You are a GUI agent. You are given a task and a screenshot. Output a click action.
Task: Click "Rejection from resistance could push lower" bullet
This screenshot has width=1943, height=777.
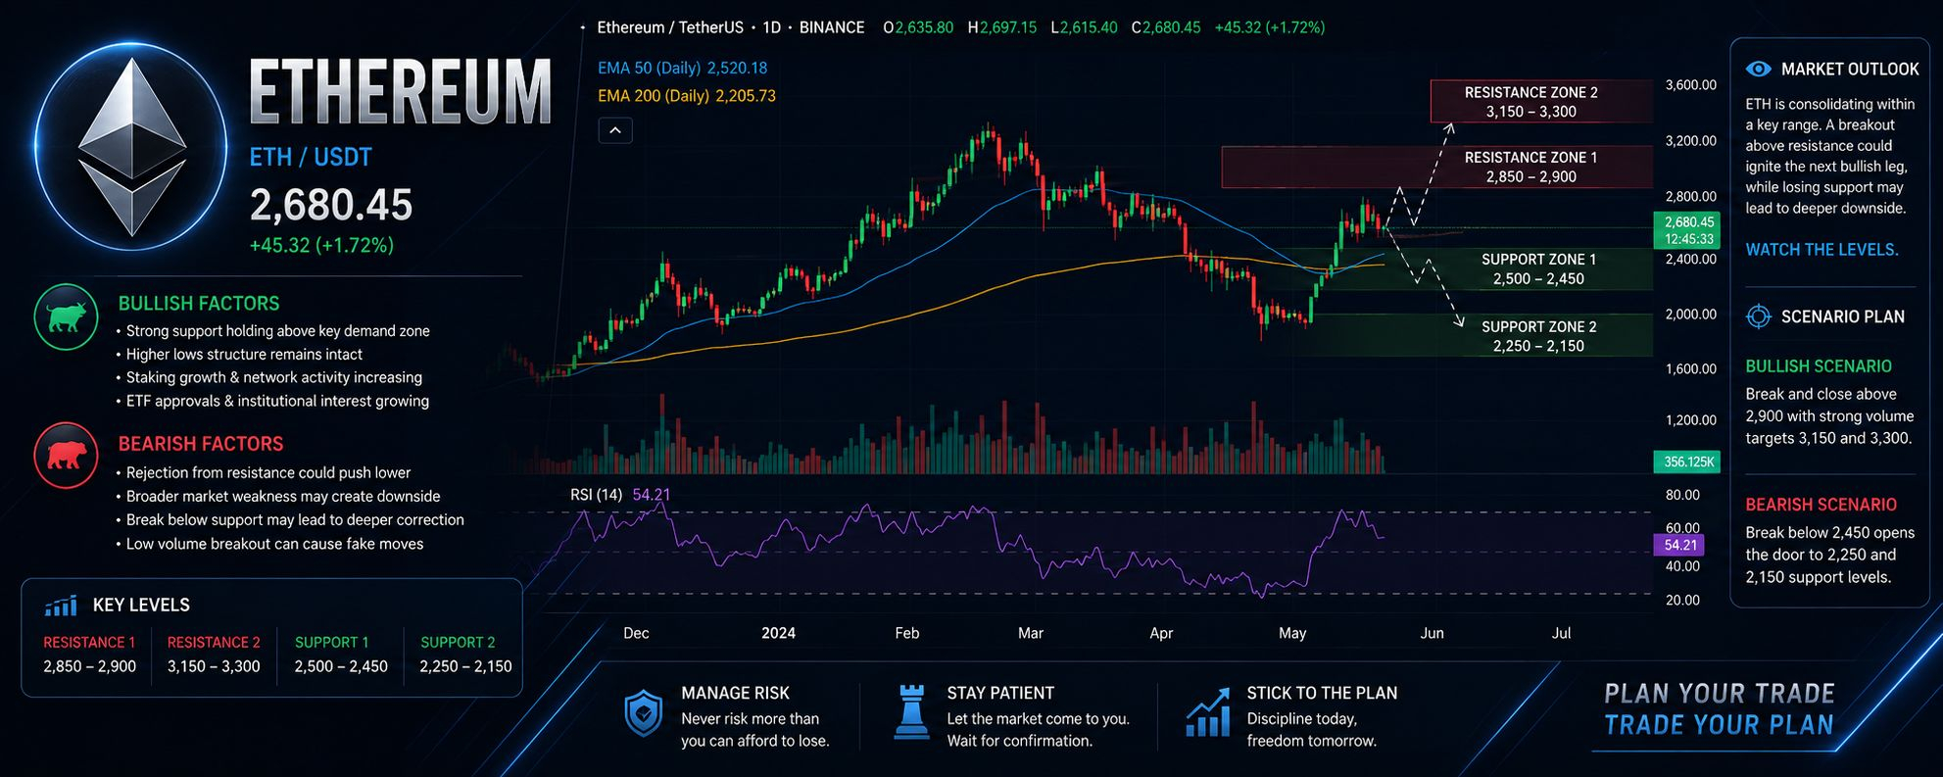(268, 472)
